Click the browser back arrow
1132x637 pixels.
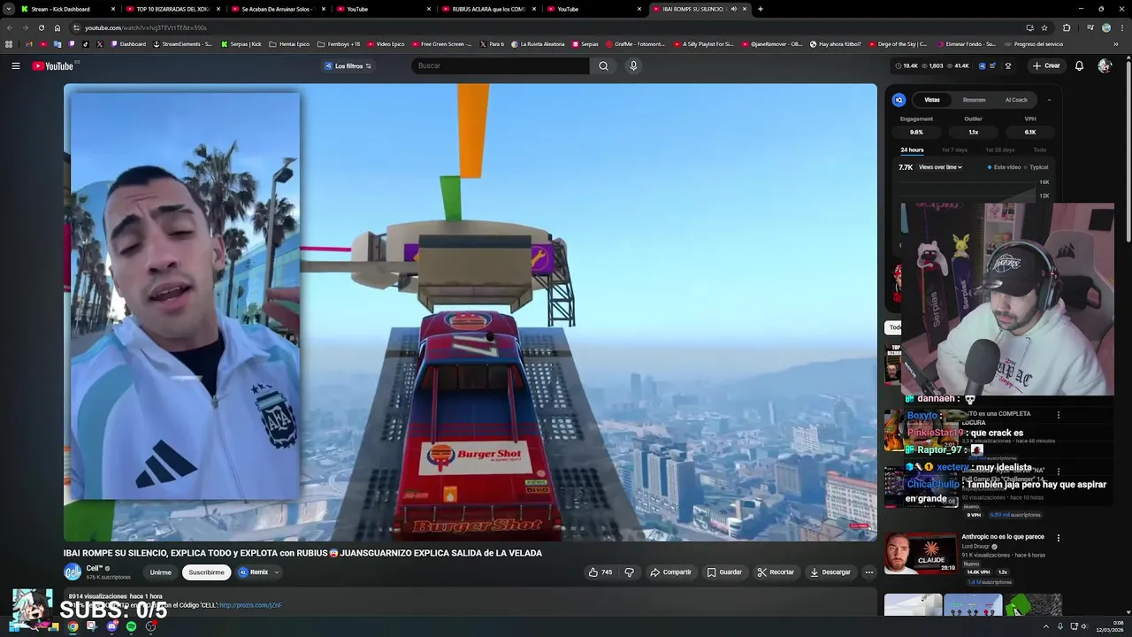(x=9, y=27)
